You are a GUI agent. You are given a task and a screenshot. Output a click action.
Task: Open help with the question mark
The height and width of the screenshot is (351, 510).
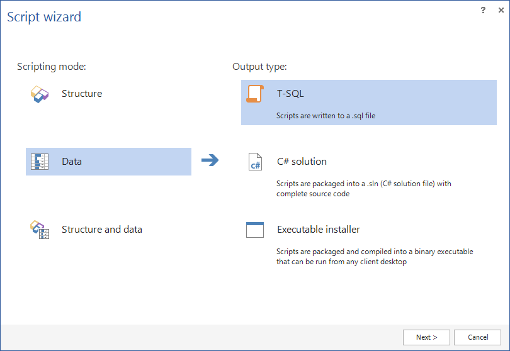483,10
